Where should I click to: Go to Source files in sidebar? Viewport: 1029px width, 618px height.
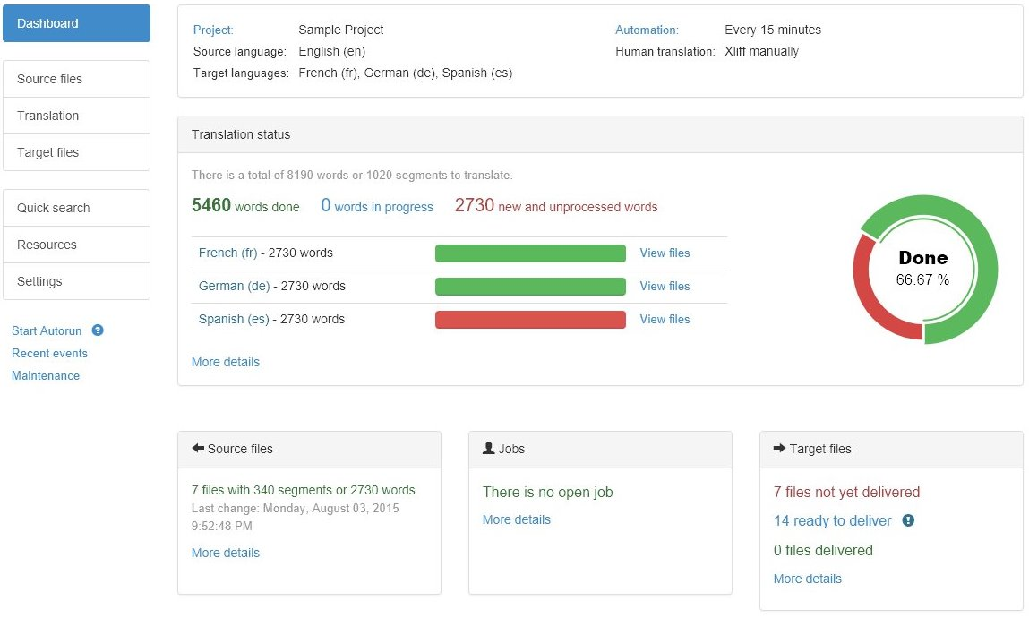coord(76,79)
